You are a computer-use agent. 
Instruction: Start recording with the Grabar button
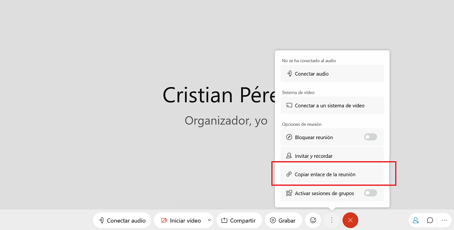click(283, 220)
